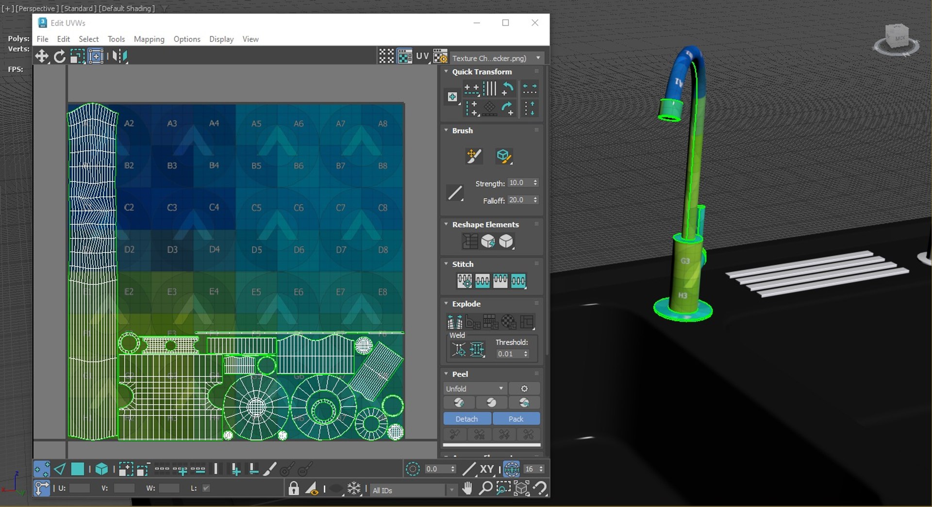Viewport: 932px width, 507px height.
Task: Collapse the Explode rollout
Action: tap(446, 304)
